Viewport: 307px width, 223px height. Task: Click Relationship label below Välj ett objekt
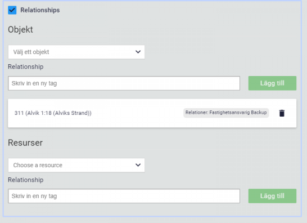(26, 66)
